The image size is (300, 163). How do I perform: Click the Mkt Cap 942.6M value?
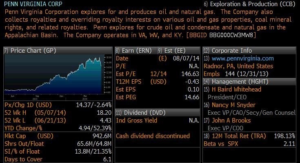pos(102,136)
